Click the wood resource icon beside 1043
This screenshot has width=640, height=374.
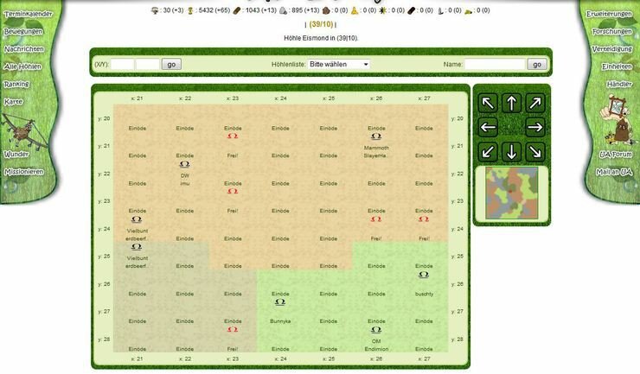tap(237, 10)
